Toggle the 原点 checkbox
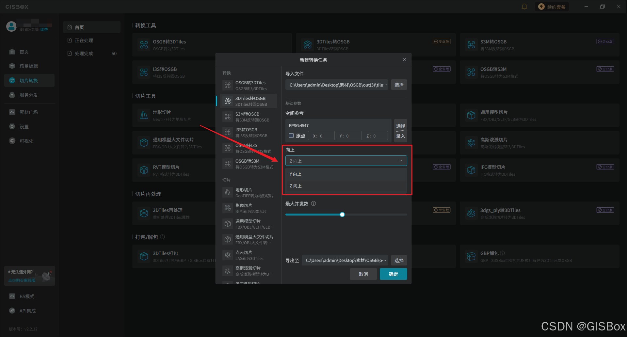Image resolution: width=627 pixels, height=337 pixels. pos(291,136)
